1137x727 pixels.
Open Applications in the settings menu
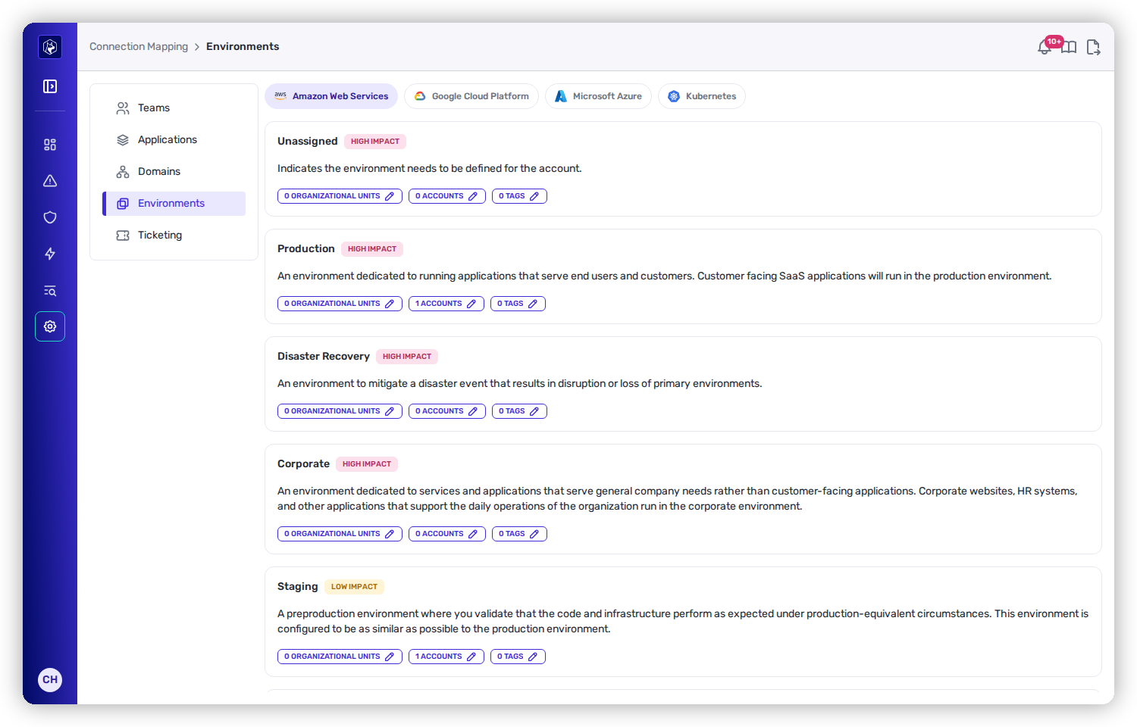(174, 140)
